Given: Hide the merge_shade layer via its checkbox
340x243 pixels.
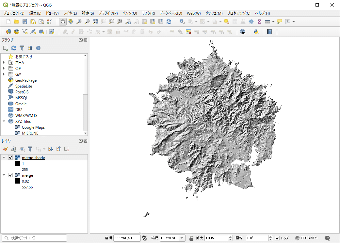Looking at the screenshot, I should pos(10,158).
